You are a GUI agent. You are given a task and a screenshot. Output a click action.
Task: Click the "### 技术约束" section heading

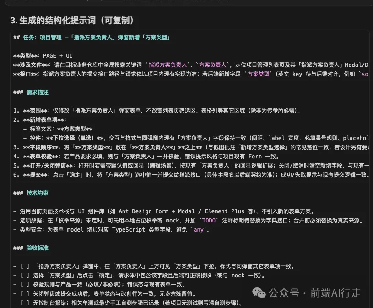click(x=31, y=193)
